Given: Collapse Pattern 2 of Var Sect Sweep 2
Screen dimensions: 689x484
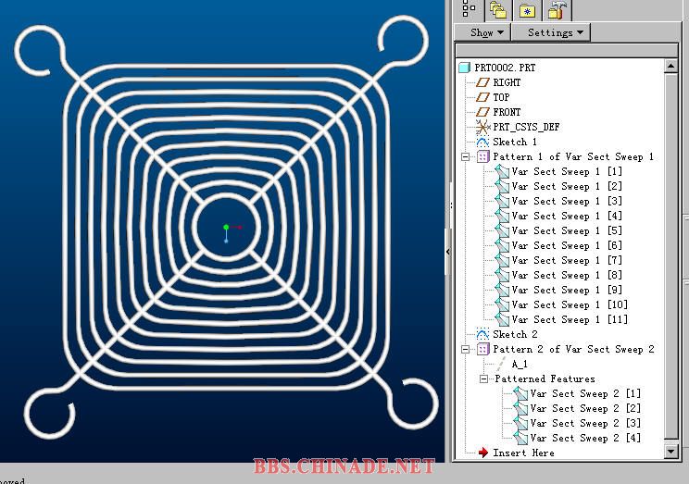Looking at the screenshot, I should pos(466,350).
